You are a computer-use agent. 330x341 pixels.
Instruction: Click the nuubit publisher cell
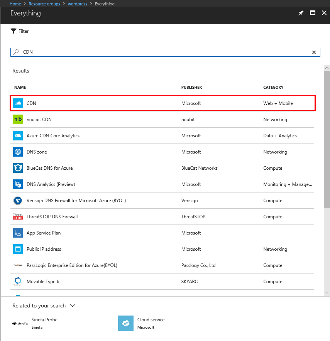[x=188, y=120]
